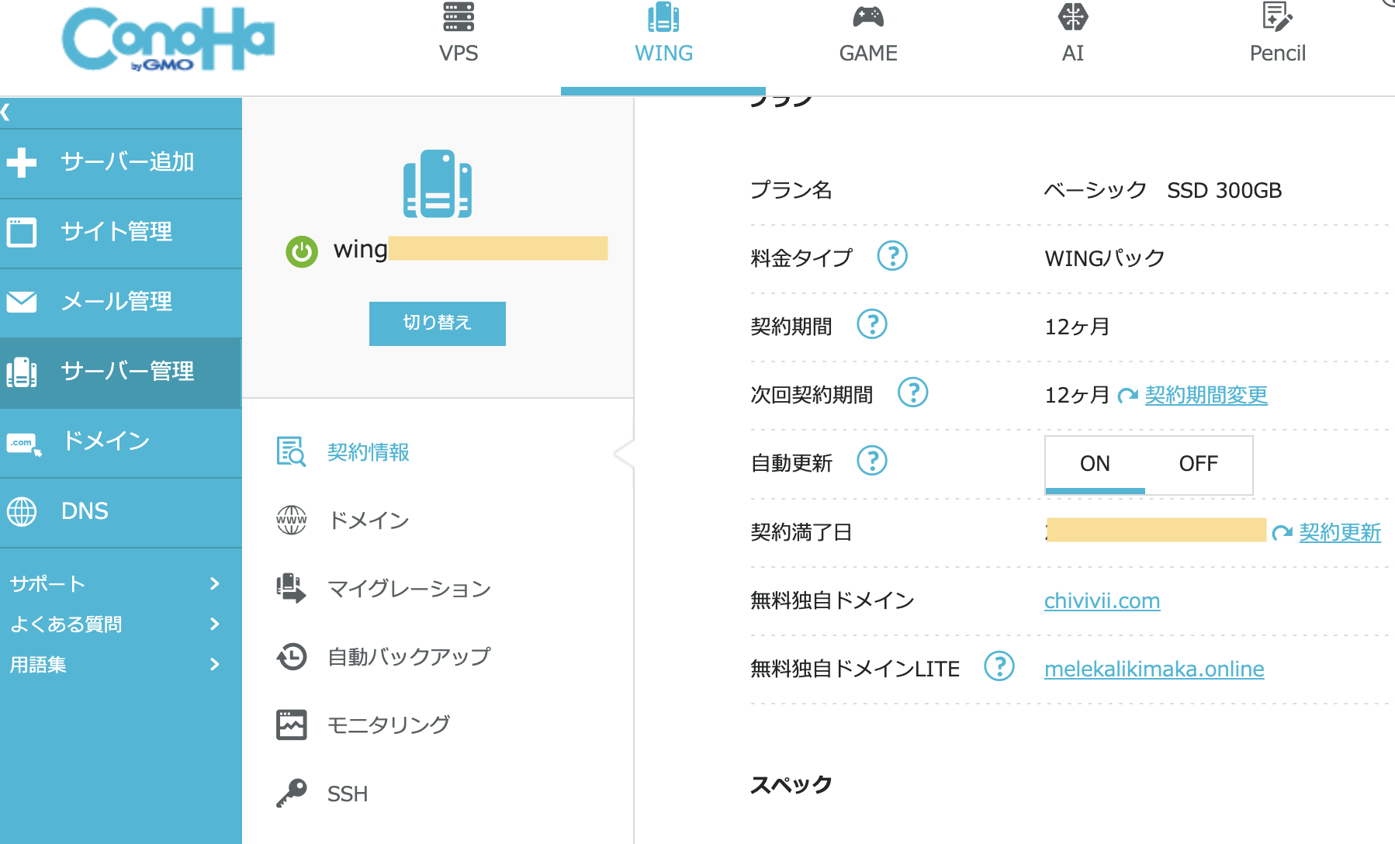The width and height of the screenshot is (1395, 844).
Task: Click the サーバー管理 server icon
Action: 22,372
